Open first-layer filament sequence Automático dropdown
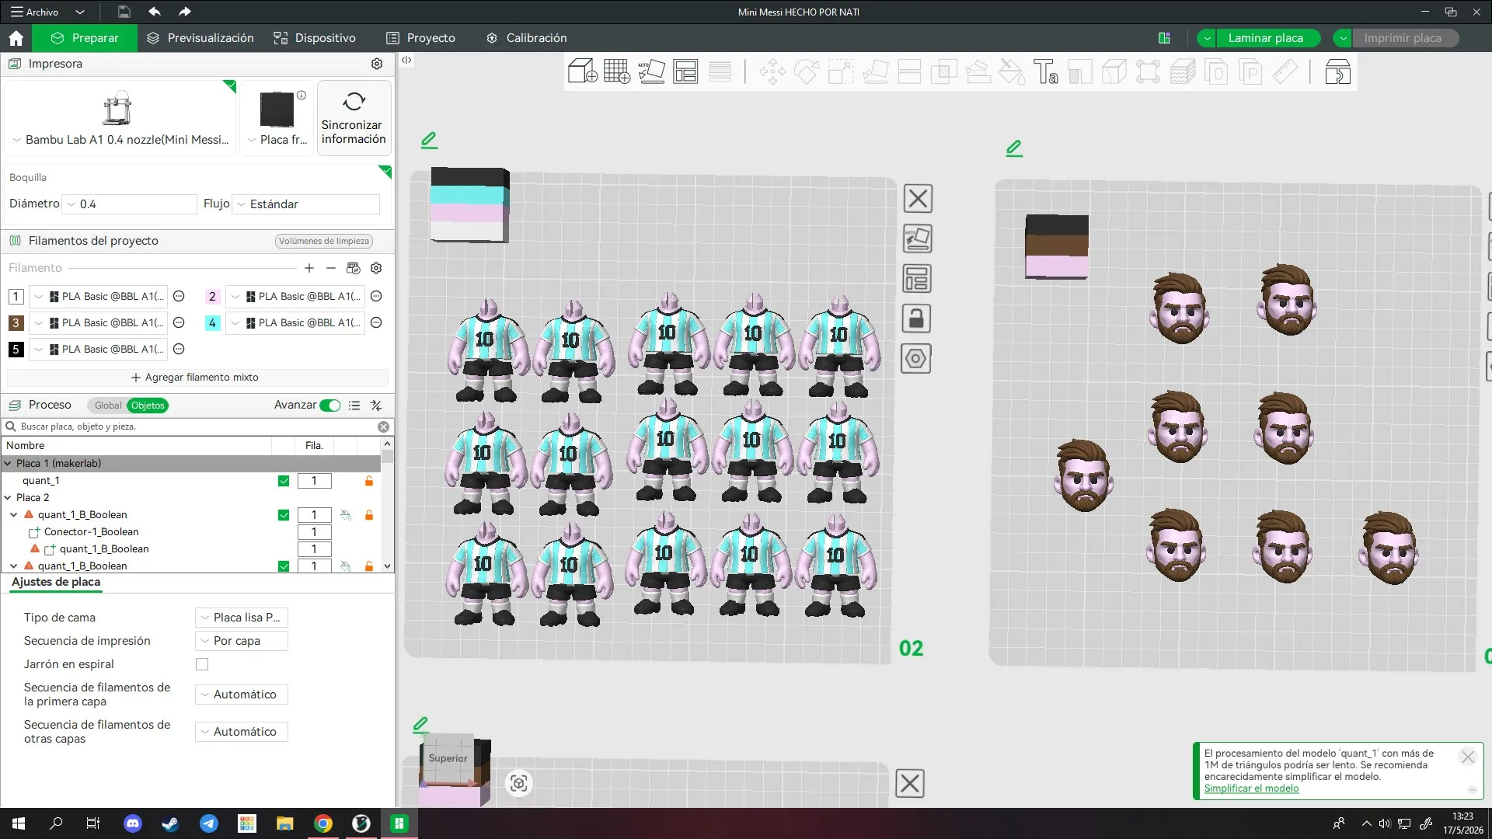This screenshot has width=1492, height=839. pos(241,695)
